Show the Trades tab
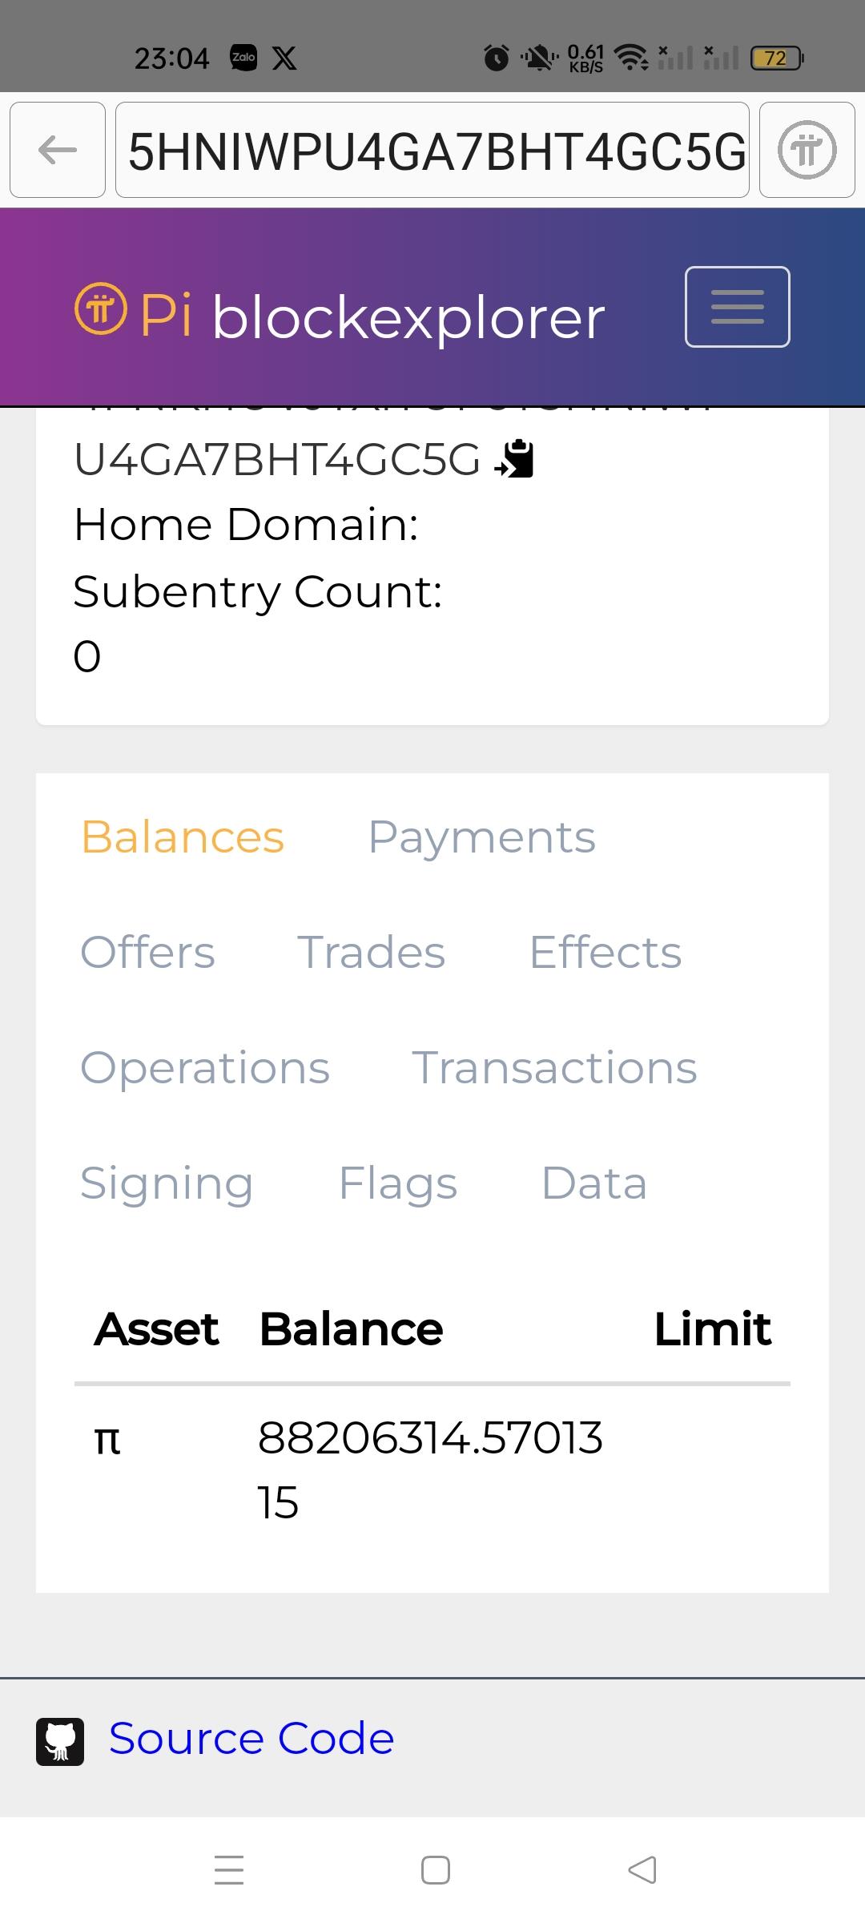 pyautogui.click(x=371, y=953)
